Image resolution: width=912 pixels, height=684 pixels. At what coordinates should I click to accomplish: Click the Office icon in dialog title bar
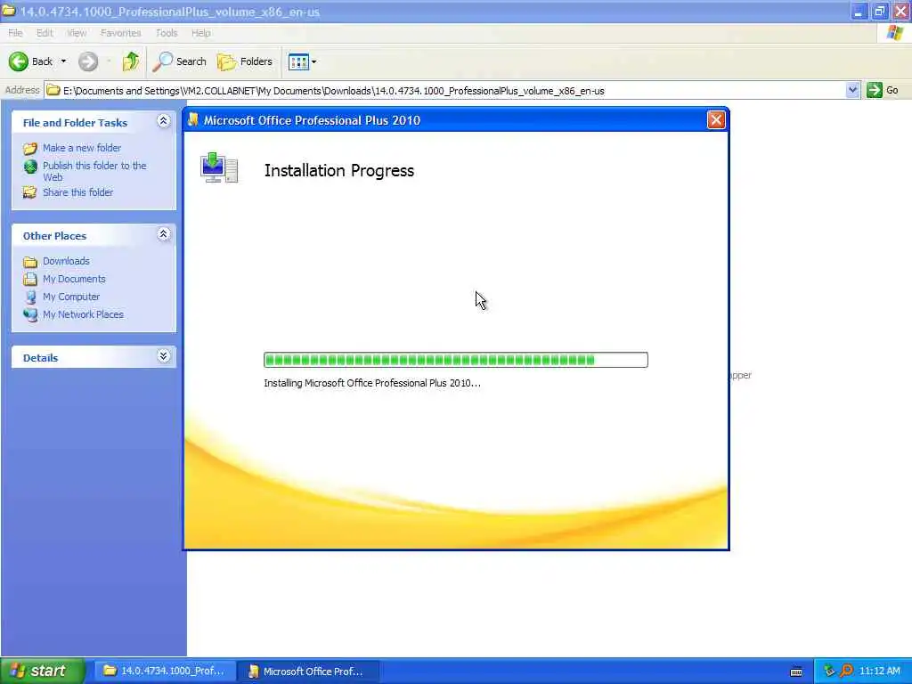coord(193,120)
